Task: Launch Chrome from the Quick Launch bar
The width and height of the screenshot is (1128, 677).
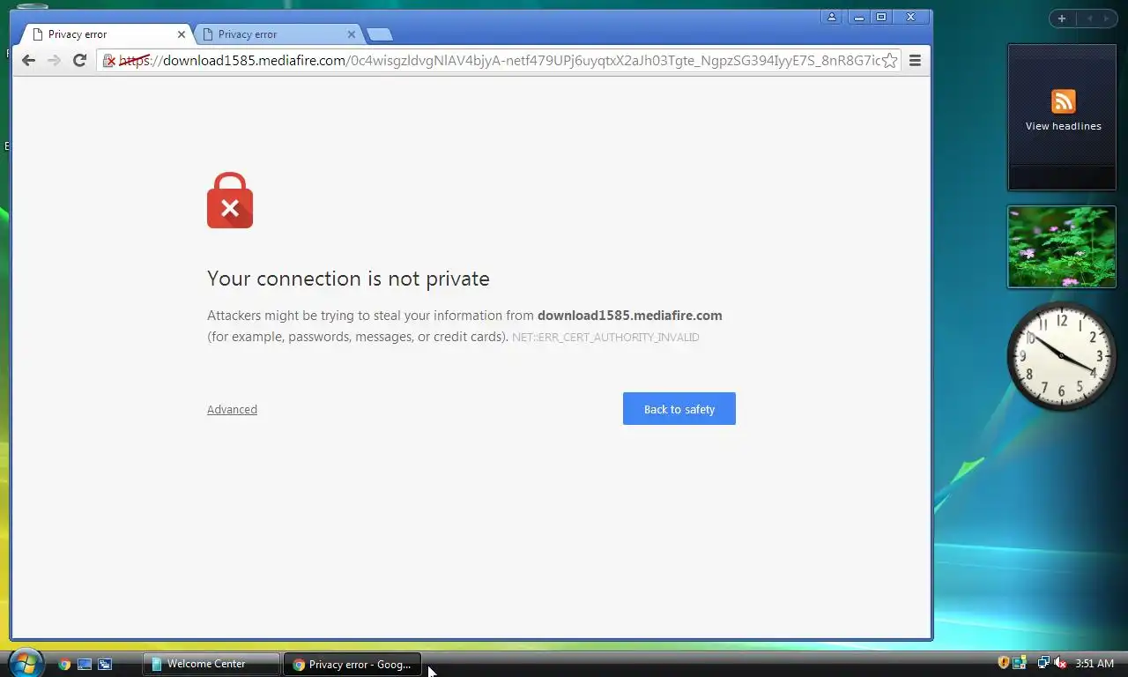Action: coord(64,664)
